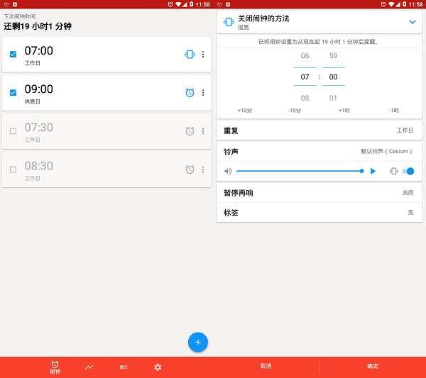Screen dimensions: 426x378
Task: Open the 标签 label row
Action: (x=319, y=212)
